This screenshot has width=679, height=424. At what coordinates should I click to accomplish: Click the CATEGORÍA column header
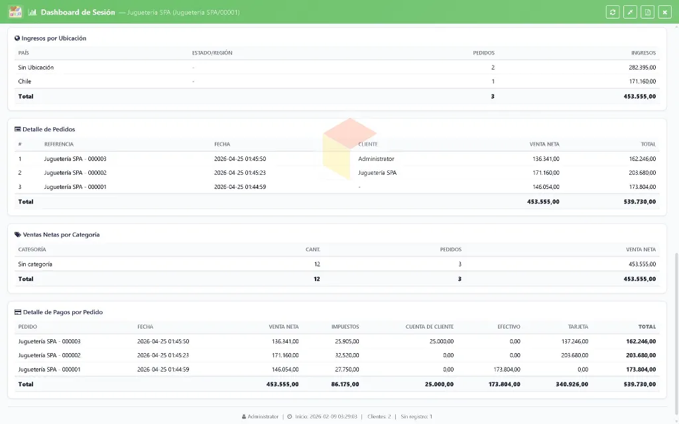[32, 250]
